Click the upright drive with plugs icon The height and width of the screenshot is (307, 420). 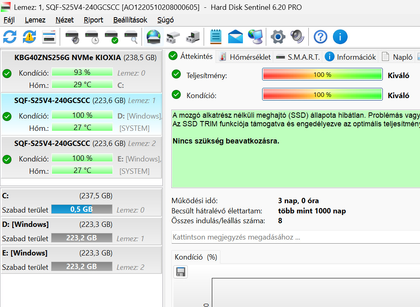[x=193, y=37]
